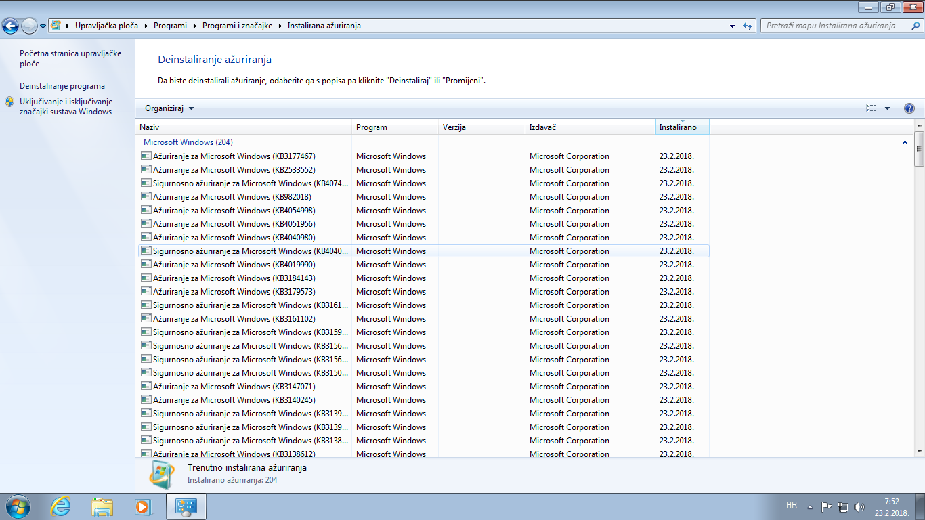
Task: Sort by the Izdavač column header
Action: click(590, 127)
